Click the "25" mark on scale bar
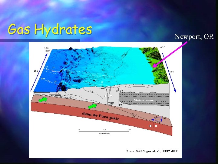 pos(104,129)
